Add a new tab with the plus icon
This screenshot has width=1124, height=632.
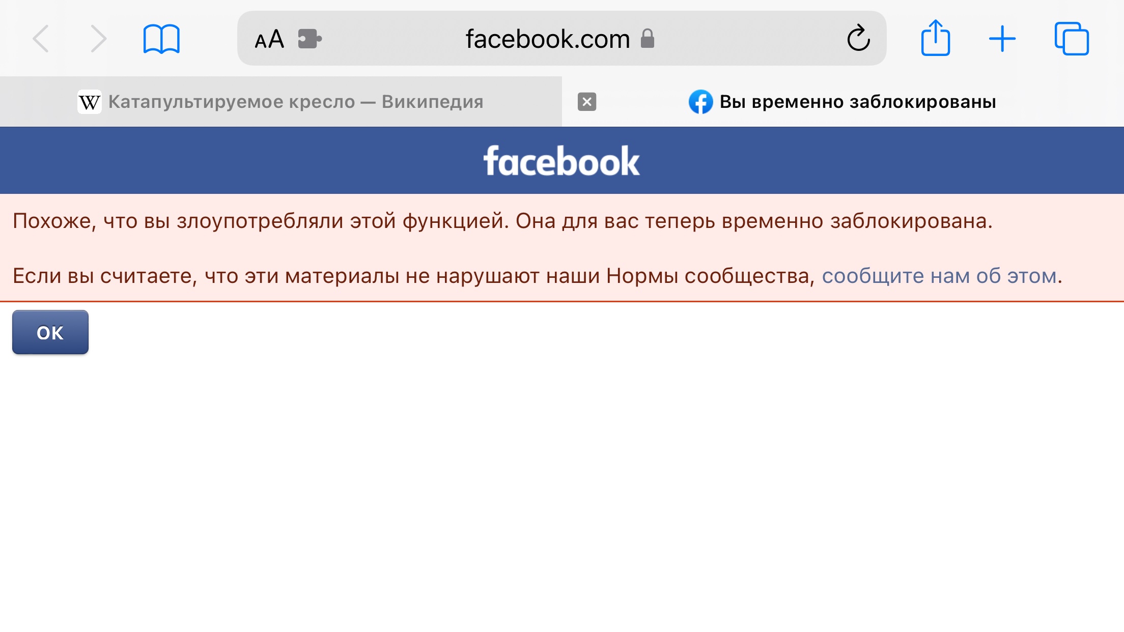click(1002, 39)
